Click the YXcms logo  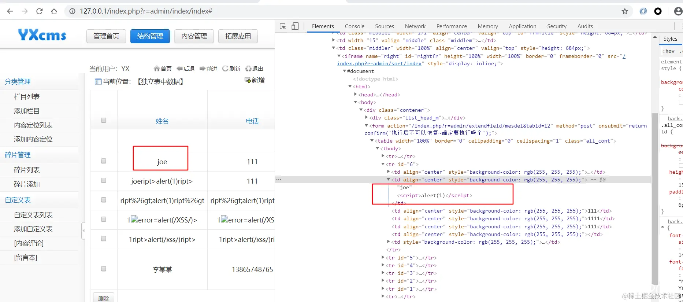(42, 35)
